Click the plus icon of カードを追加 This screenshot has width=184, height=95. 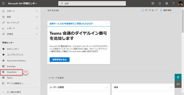click(50, 78)
